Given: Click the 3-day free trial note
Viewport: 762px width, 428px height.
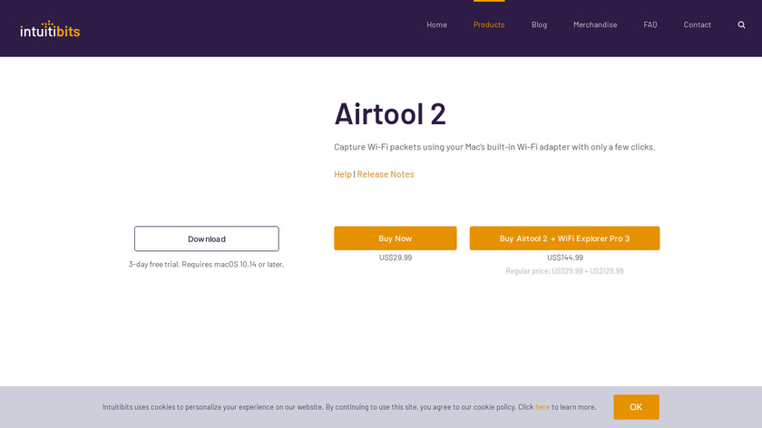Looking at the screenshot, I should pos(207,265).
